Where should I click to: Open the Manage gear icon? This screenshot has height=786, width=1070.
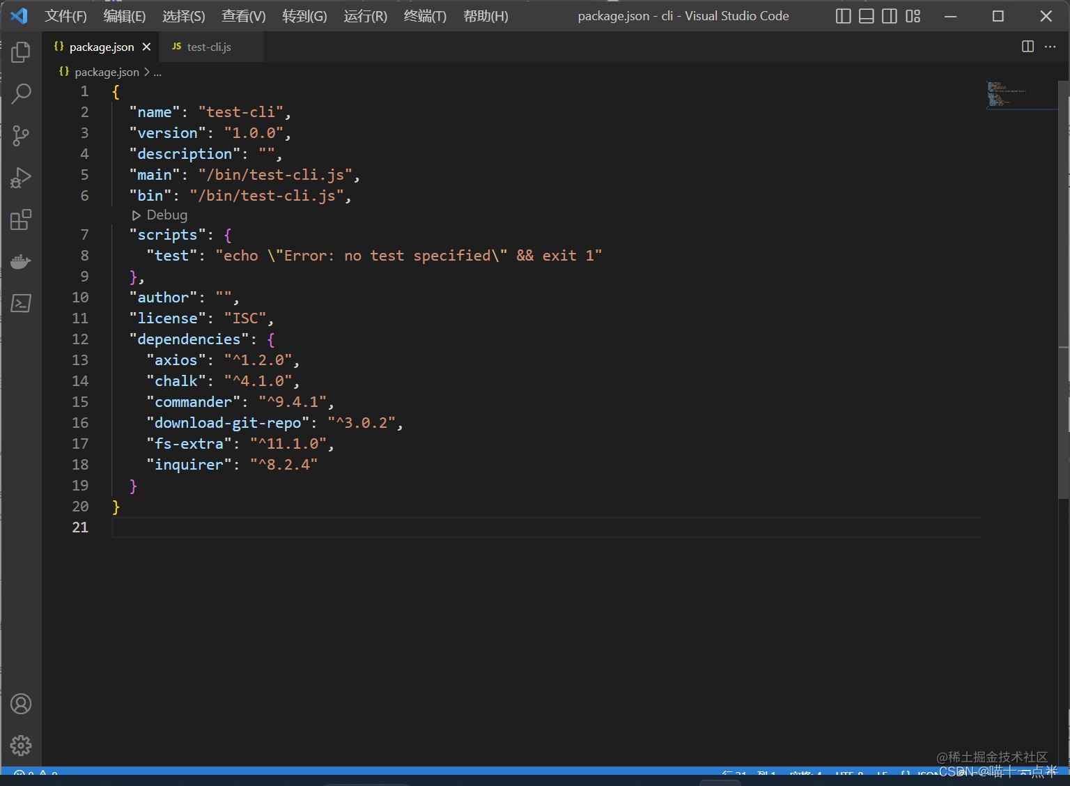pos(21,746)
